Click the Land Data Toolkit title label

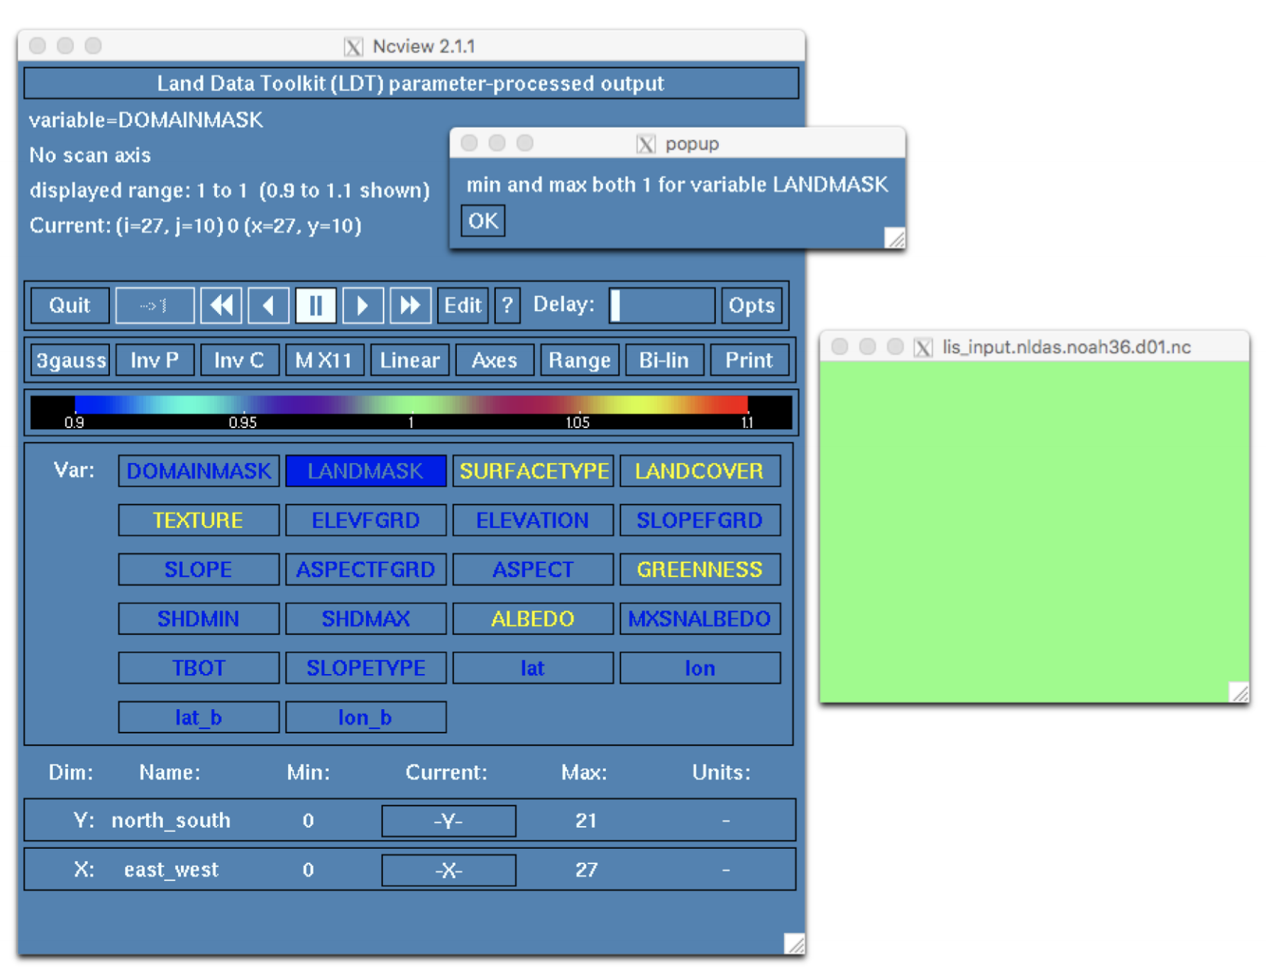[411, 83]
